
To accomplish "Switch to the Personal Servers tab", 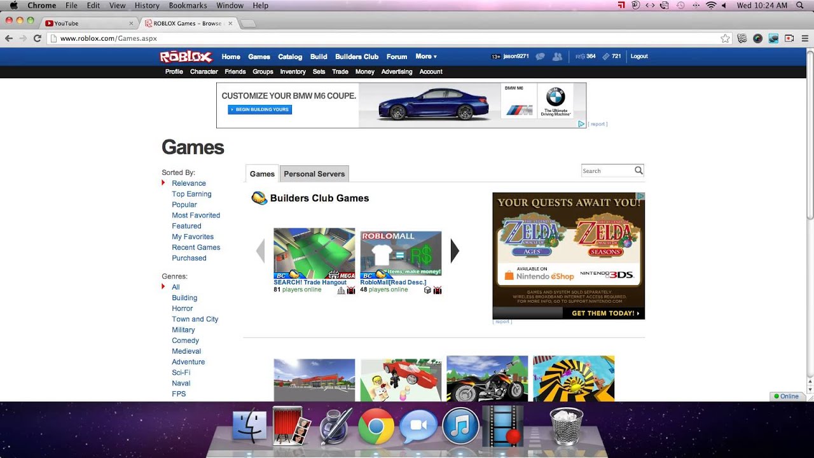I will [x=314, y=174].
